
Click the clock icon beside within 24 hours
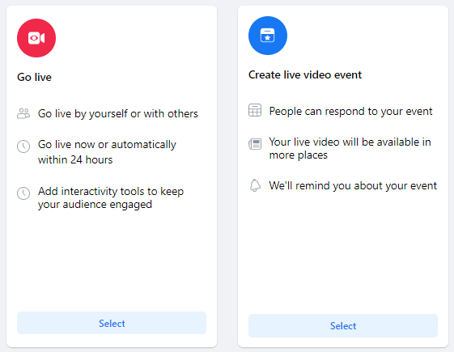click(23, 146)
